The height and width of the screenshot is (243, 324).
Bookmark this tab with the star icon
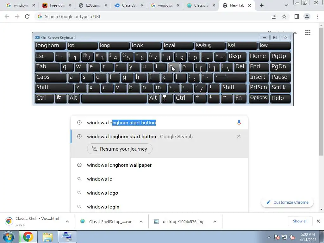(284, 16)
